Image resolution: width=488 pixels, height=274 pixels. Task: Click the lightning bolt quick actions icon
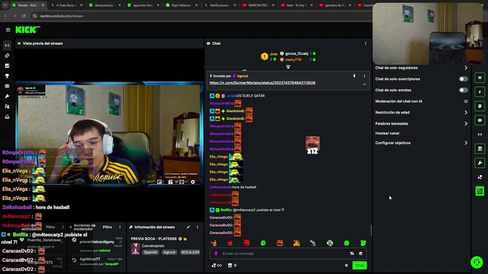click(x=480, y=92)
